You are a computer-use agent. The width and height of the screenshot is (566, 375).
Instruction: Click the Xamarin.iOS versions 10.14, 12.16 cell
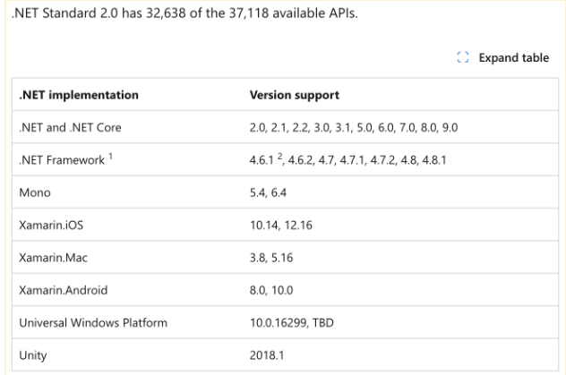pyautogui.click(x=281, y=225)
